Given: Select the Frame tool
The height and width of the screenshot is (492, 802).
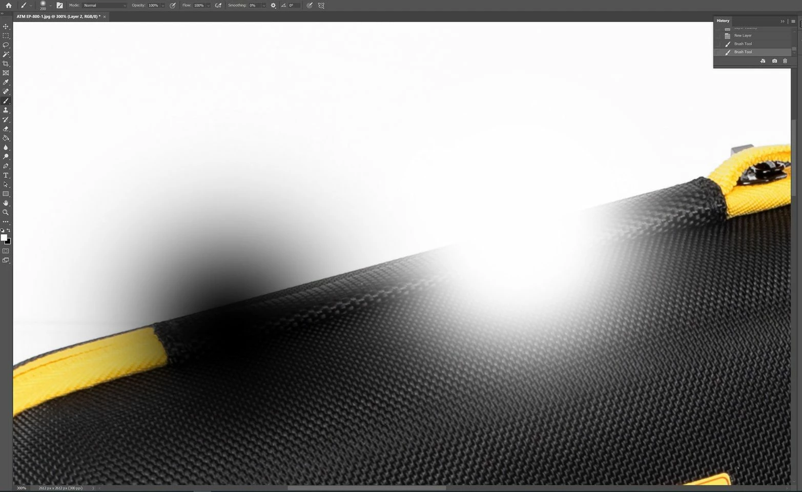Looking at the screenshot, I should 6,73.
